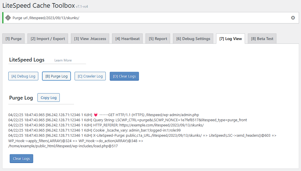This screenshot has height=171, width=301.
Task: Click the Query String log line
Action: (127, 120)
